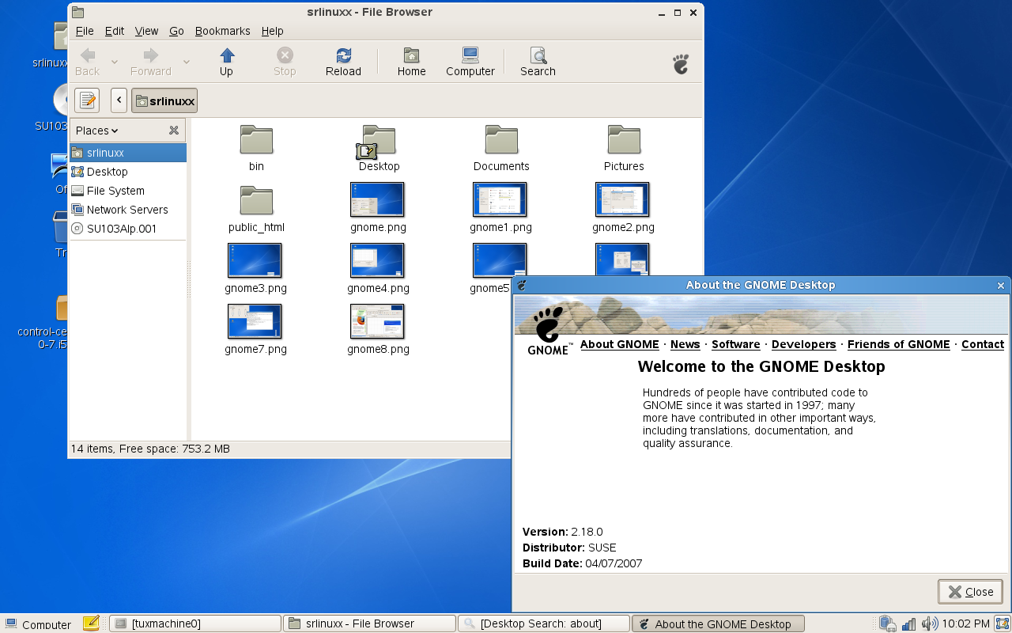Open the View menu
This screenshot has height=633, width=1012.
click(x=146, y=31)
